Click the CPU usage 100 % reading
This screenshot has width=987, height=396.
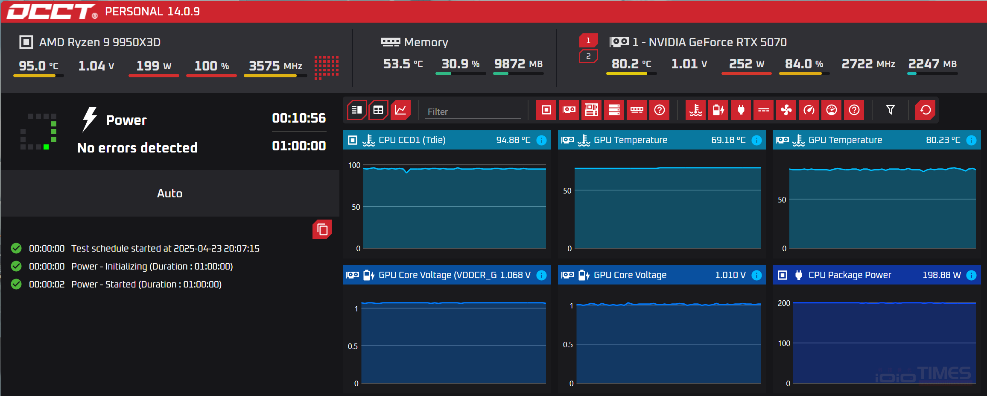(212, 66)
